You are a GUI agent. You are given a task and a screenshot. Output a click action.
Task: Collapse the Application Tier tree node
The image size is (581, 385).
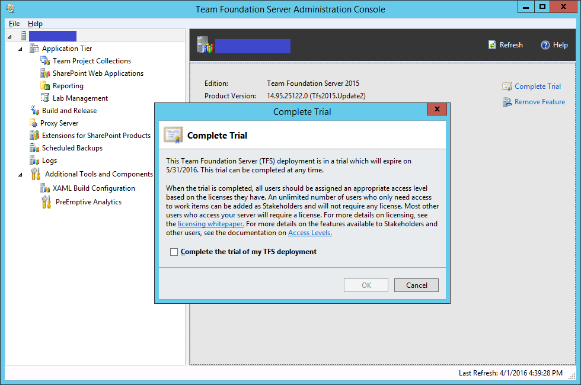20,49
